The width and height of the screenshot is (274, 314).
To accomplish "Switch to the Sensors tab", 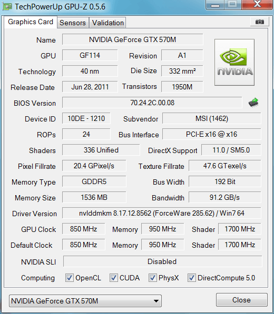I will coord(73,23).
